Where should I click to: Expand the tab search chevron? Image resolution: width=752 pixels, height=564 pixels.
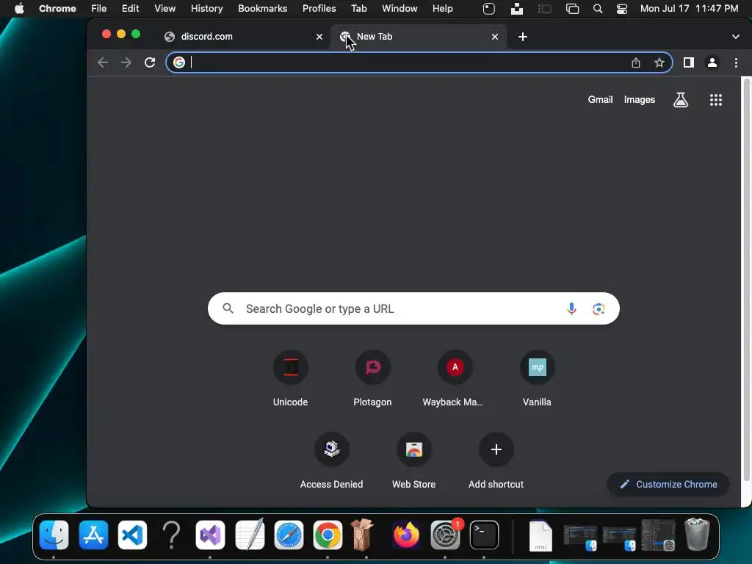click(x=736, y=37)
